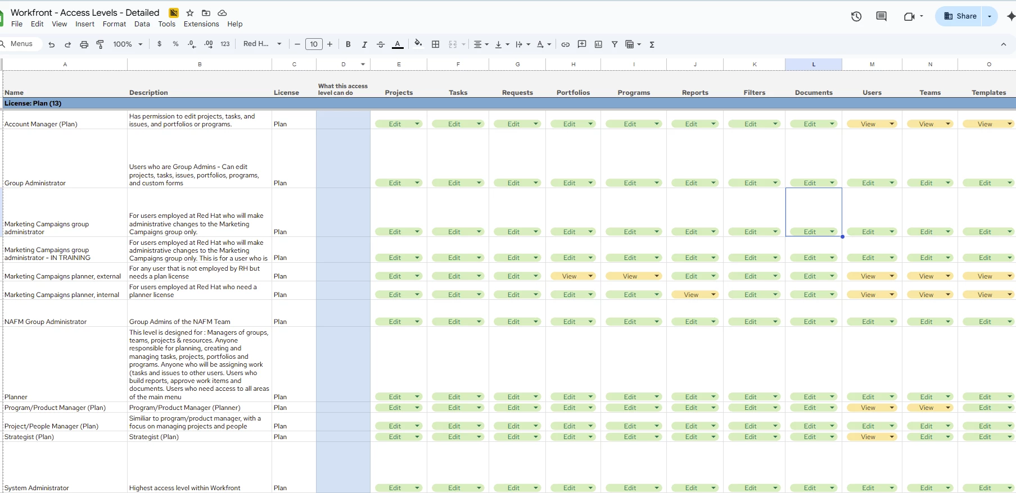Screen dimensions: 1016x493
Task: Open the Insert menu
Action: [x=85, y=24]
